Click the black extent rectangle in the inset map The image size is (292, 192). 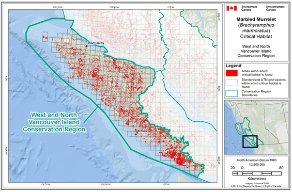pyautogui.click(x=250, y=141)
